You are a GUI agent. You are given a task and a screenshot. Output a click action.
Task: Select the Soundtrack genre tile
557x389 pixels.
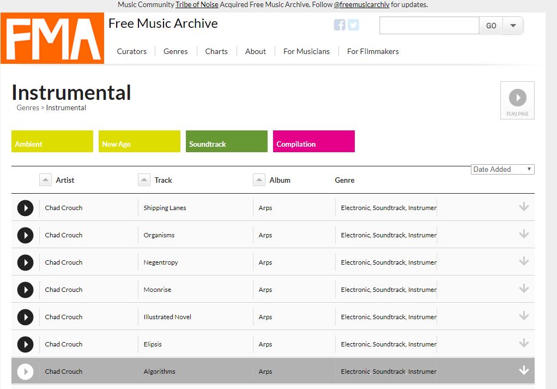pos(227,141)
